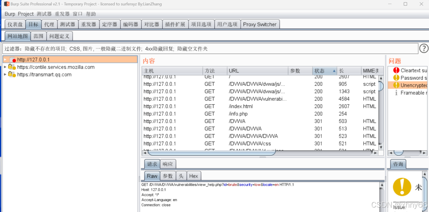Open the 窗口 menu
This screenshot has height=212, width=429.
(x=77, y=14)
